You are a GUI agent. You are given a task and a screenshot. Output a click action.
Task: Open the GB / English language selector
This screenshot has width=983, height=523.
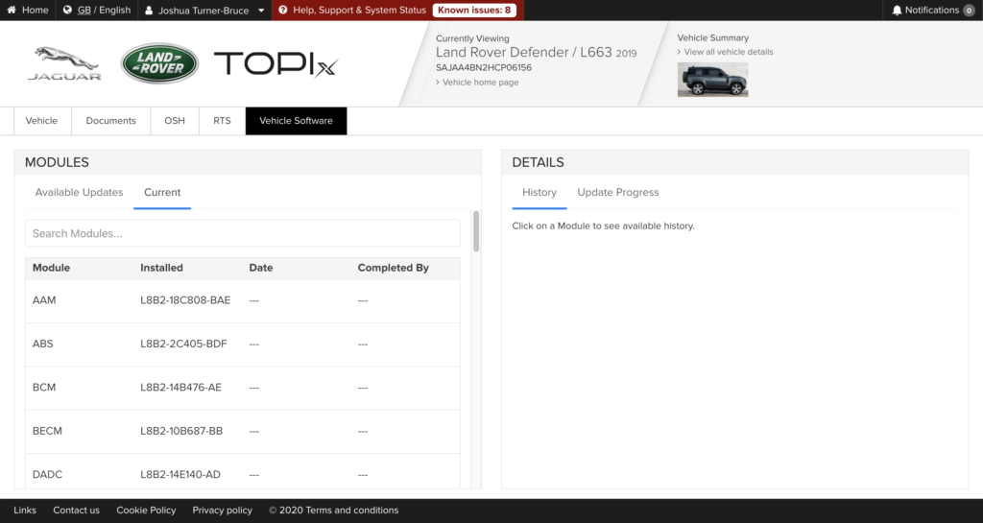[x=96, y=11]
